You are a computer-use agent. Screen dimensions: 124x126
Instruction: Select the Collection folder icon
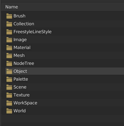(x=9, y=24)
